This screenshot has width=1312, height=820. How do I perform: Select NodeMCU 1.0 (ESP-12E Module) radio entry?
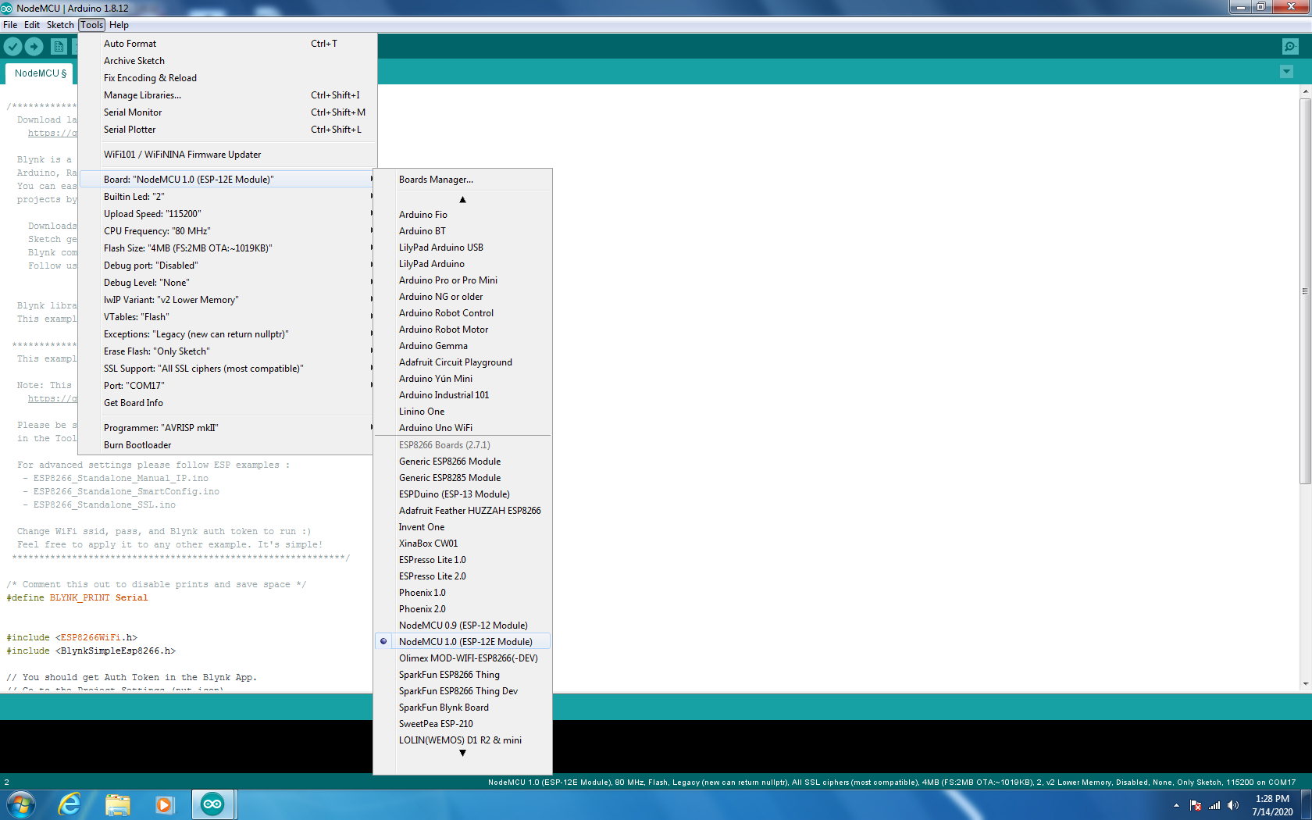coord(462,642)
